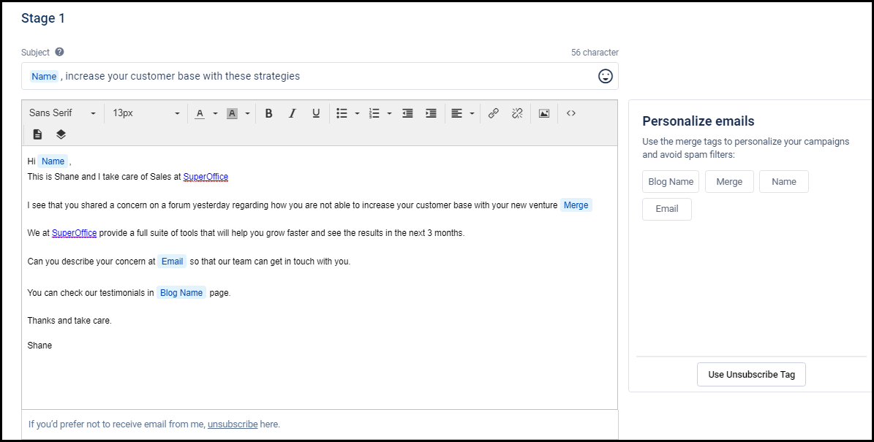Decrease indent using the outdent icon
Image resolution: width=874 pixels, height=442 pixels.
point(407,113)
